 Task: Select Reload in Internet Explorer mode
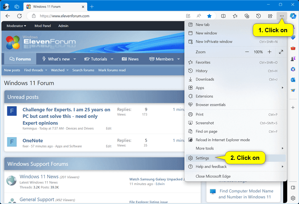pyautogui.click(x=236, y=140)
